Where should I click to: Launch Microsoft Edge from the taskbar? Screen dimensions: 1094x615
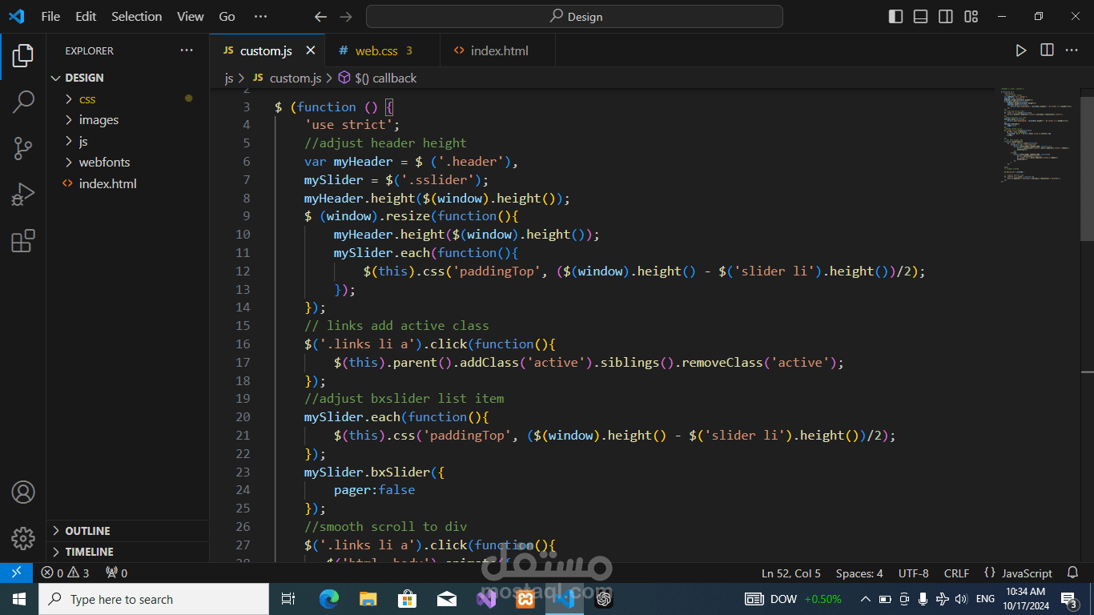328,599
